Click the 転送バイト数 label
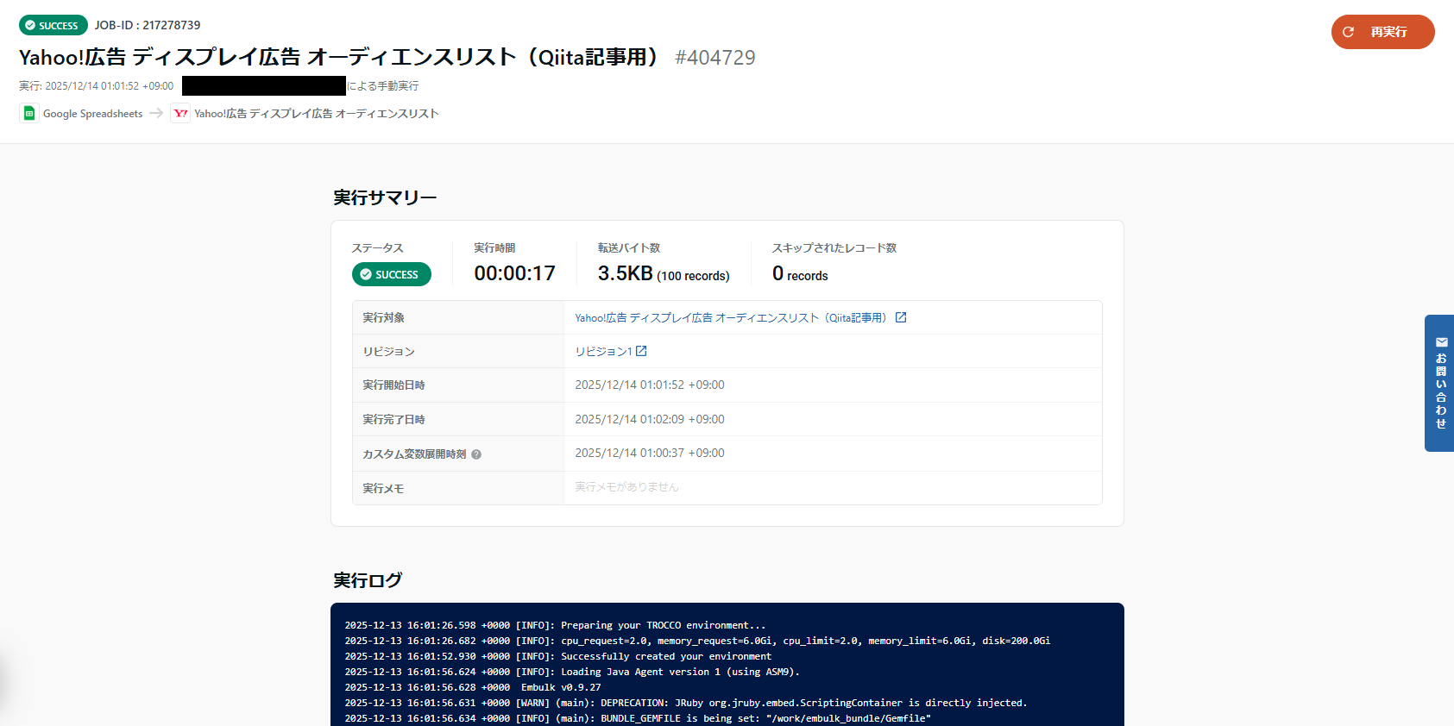 click(629, 247)
